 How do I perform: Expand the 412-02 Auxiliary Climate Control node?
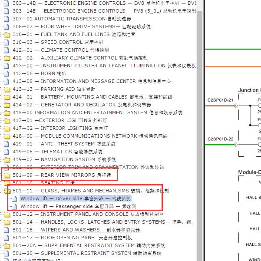[1, 58]
